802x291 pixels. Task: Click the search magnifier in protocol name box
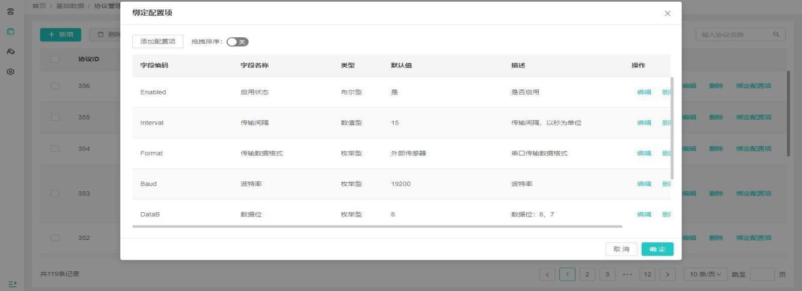pyautogui.click(x=776, y=35)
